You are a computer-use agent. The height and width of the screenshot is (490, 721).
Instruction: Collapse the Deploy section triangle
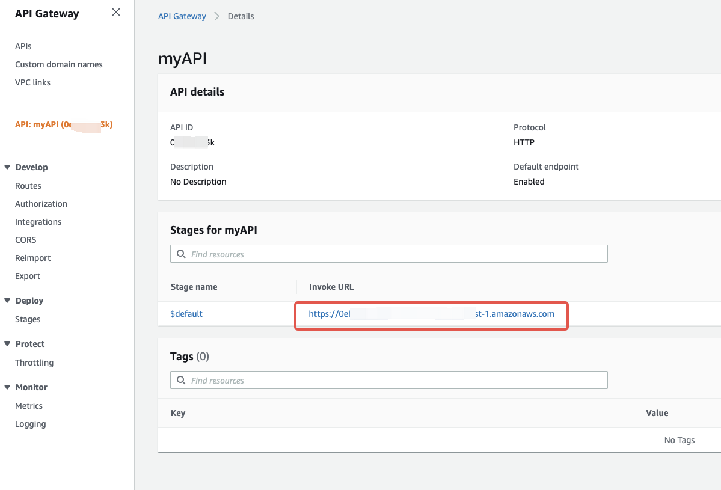tap(7, 300)
